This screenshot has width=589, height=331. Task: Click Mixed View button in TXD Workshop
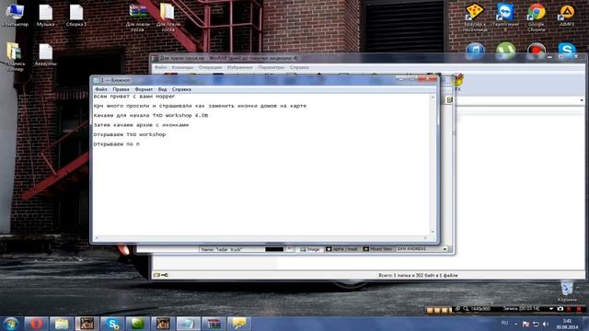click(x=378, y=249)
